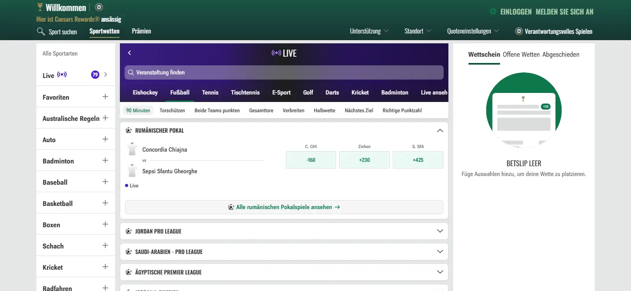This screenshot has height=291, width=631.
Task: Click the plus icon next to Favoriten
Action: pyautogui.click(x=105, y=96)
